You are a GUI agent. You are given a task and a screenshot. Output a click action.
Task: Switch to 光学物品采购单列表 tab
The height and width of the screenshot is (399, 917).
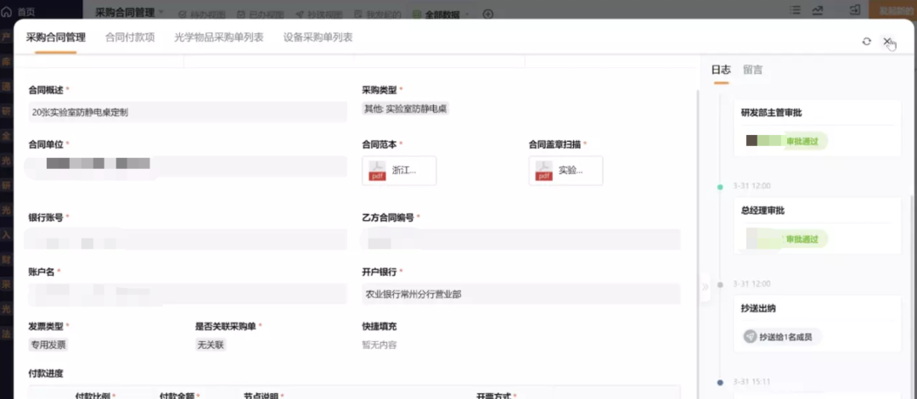tap(219, 37)
